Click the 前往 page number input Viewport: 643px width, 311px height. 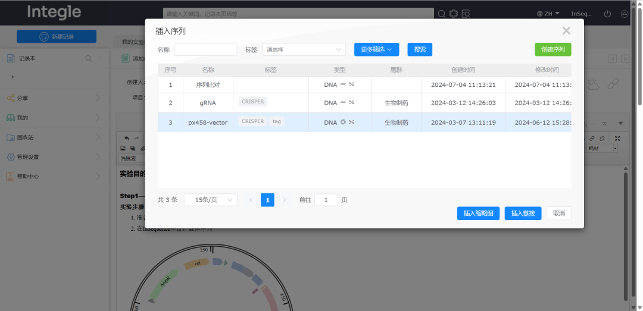click(326, 200)
